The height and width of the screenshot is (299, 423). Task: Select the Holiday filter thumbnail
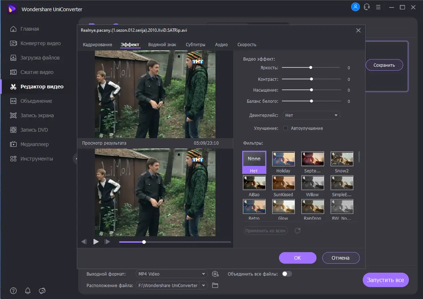pos(283,159)
